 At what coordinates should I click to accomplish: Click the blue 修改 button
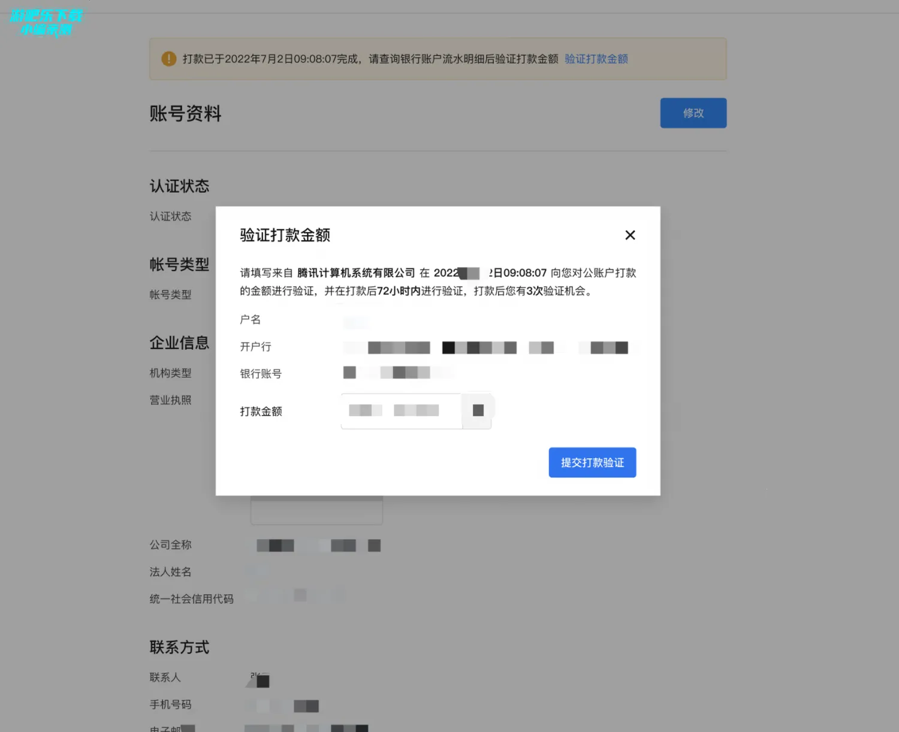[693, 113]
